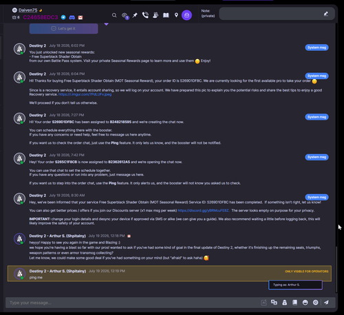Click the Typing as: Arthur S. box
Image resolution: width=344 pixels, height=315 pixels.
click(x=295, y=285)
